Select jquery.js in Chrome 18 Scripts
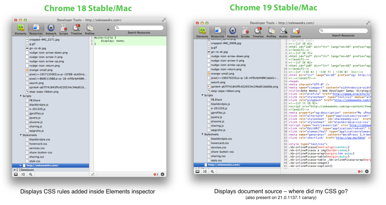Image resolution: width=386 pixels, height=205 pixels. (x=35, y=118)
